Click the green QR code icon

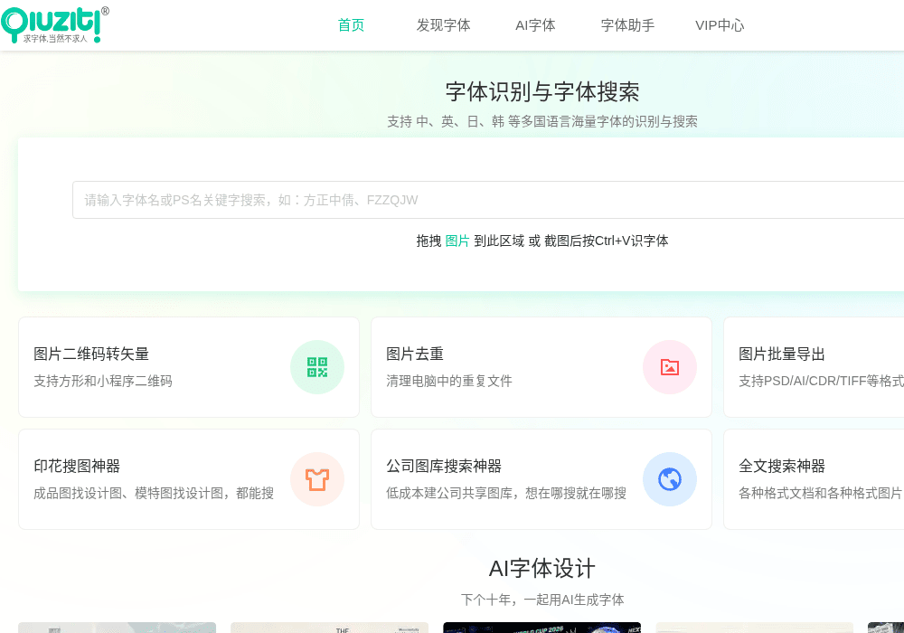pos(317,367)
